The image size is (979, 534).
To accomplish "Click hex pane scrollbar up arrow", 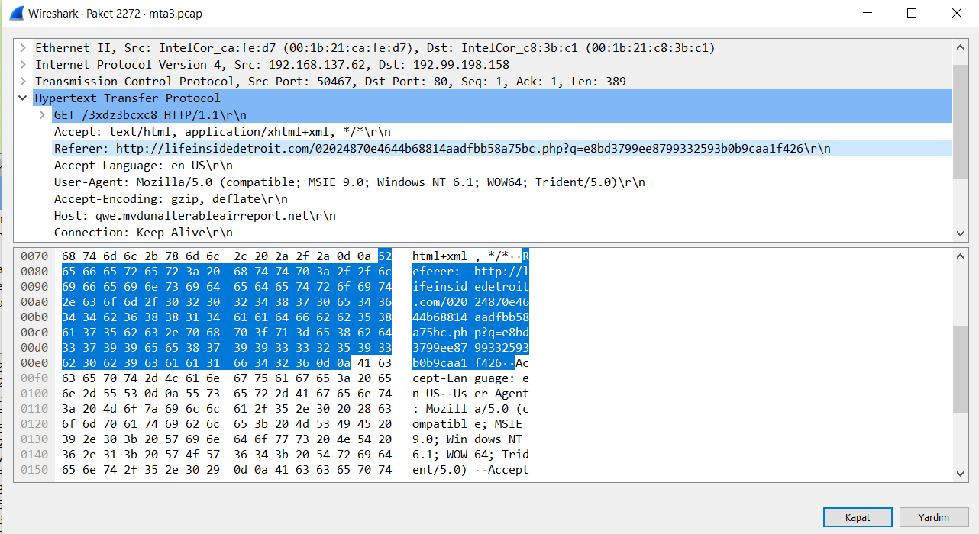I will 961,256.
